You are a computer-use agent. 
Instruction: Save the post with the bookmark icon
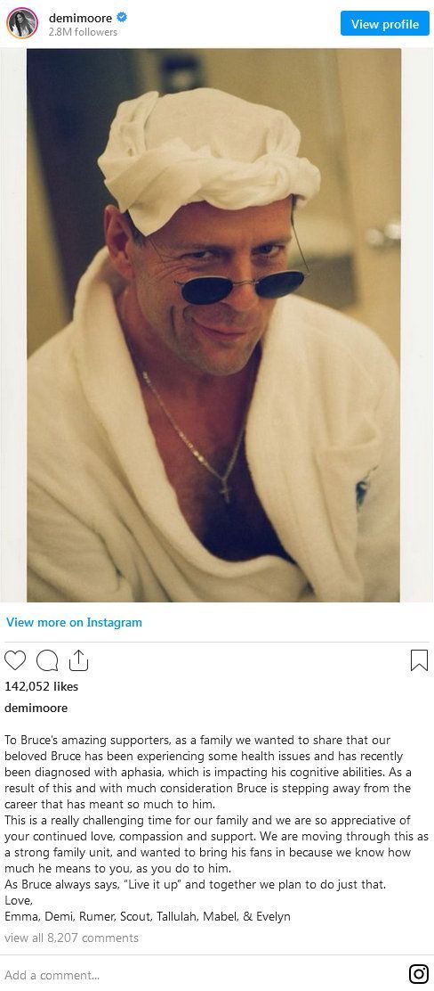click(420, 660)
